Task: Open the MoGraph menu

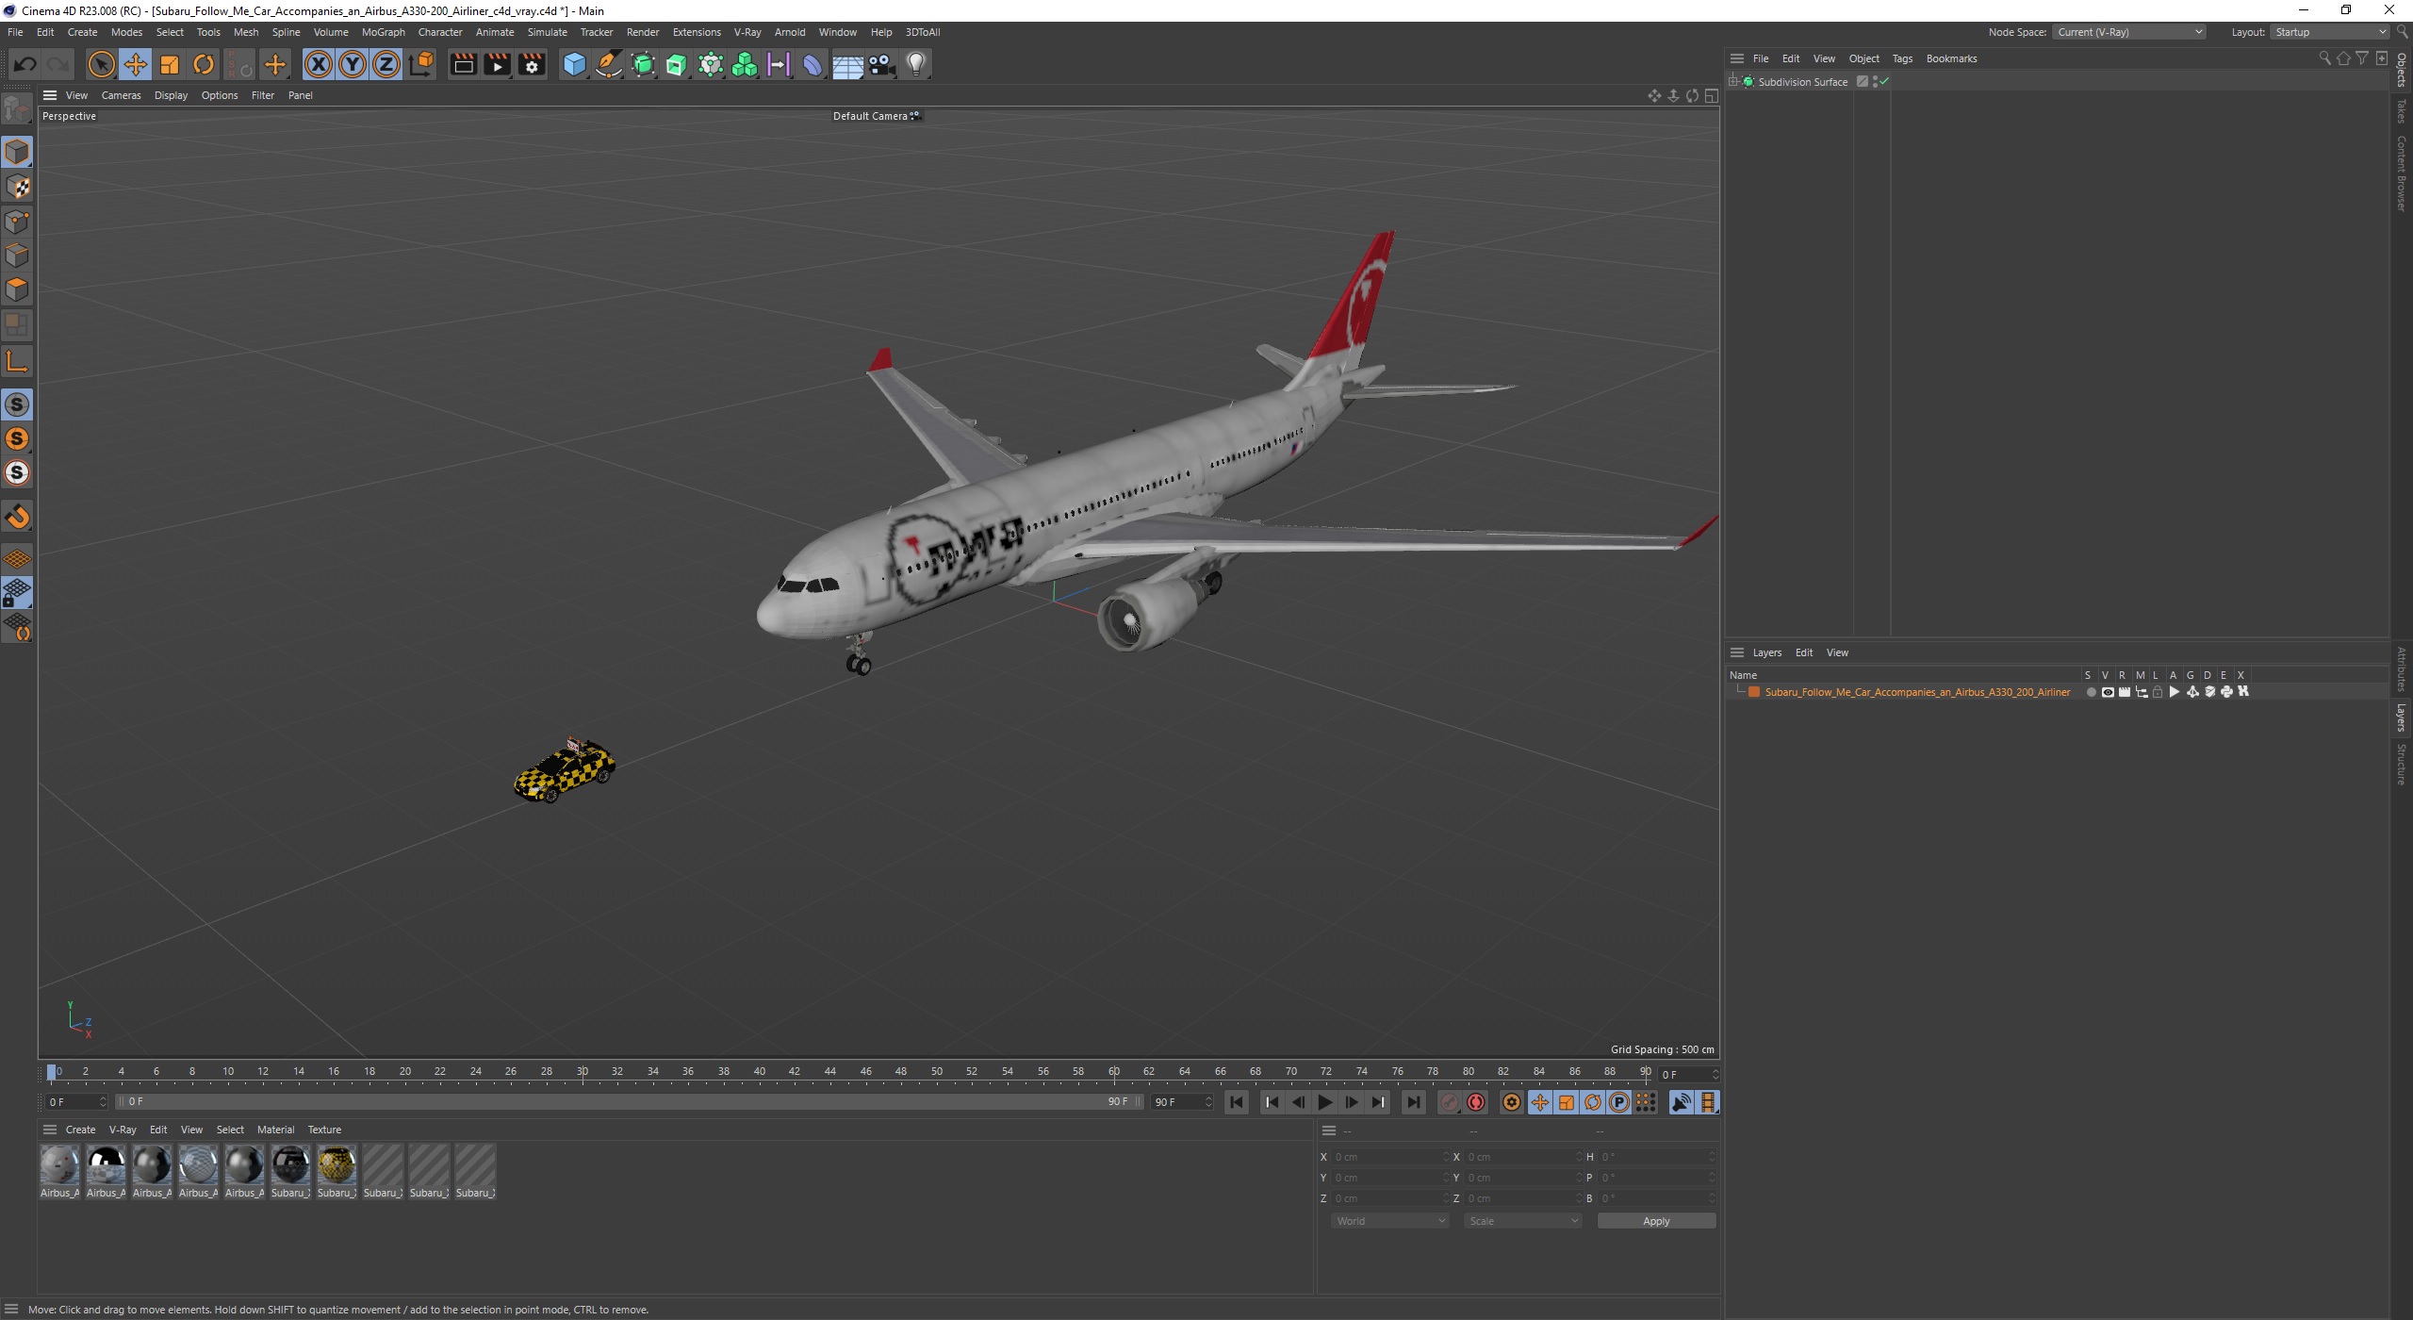Action: (x=383, y=32)
